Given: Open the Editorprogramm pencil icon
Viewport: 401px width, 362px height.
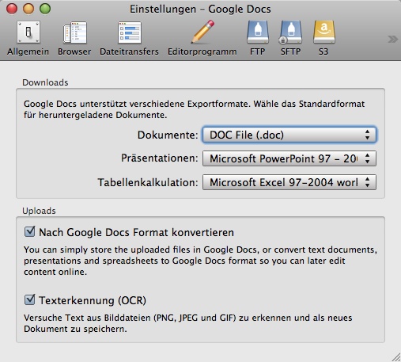Looking at the screenshot, I should (x=202, y=32).
